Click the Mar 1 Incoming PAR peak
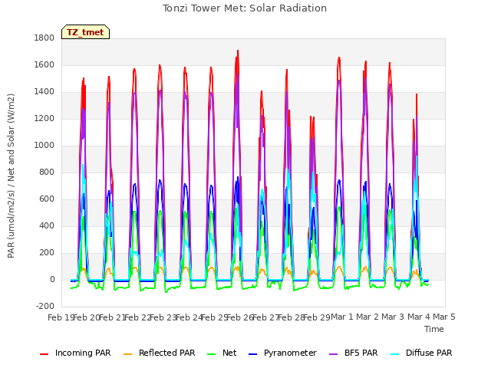The height and width of the screenshot is (368, 491). [339, 58]
